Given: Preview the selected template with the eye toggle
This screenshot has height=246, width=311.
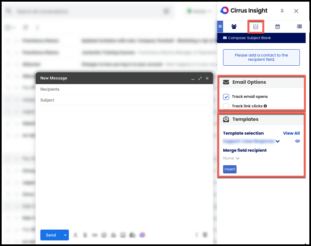Looking at the screenshot, I should pos(297,141).
